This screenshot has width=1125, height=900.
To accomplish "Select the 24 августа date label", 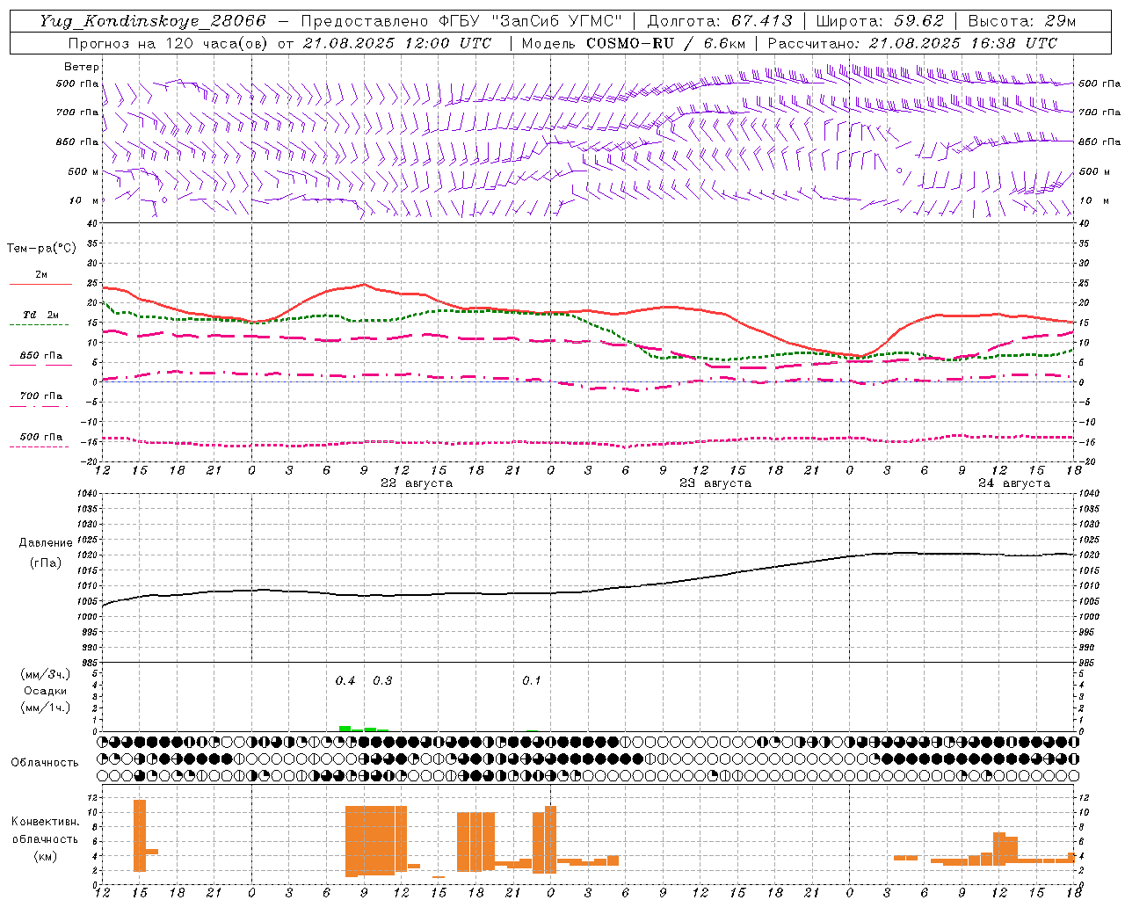I will pyautogui.click(x=1014, y=483).
